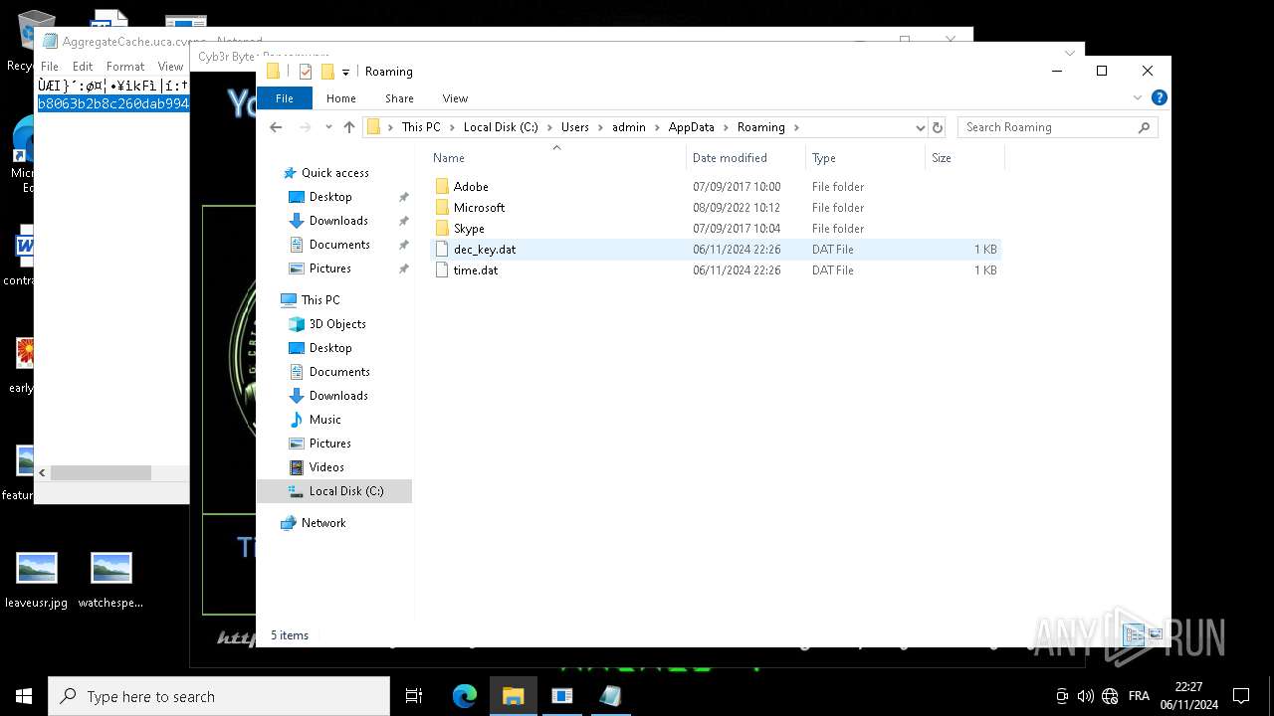Open the File ribbon tab
This screenshot has height=716, width=1274.
pos(285,98)
